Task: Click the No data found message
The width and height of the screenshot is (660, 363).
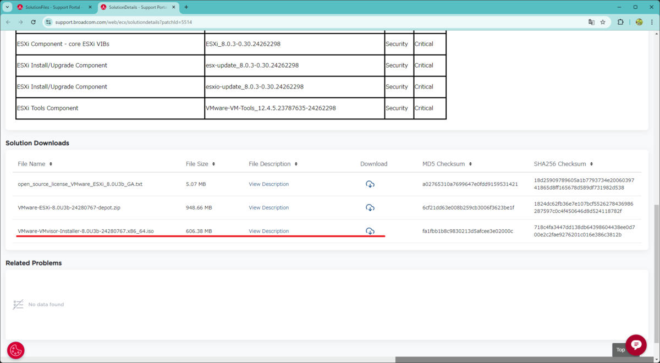Action: pos(46,304)
